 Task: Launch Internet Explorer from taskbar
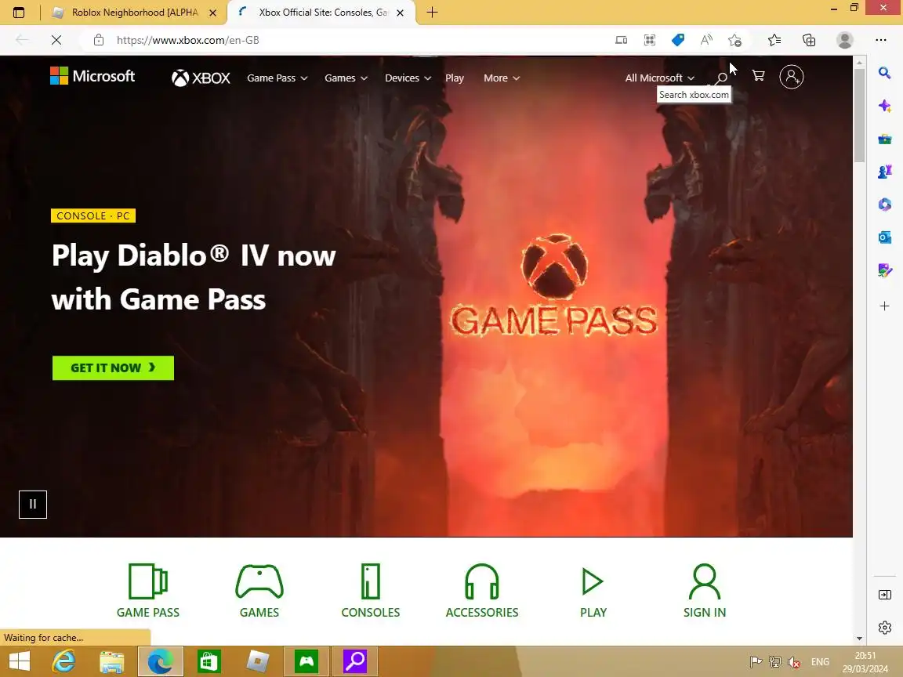click(64, 661)
